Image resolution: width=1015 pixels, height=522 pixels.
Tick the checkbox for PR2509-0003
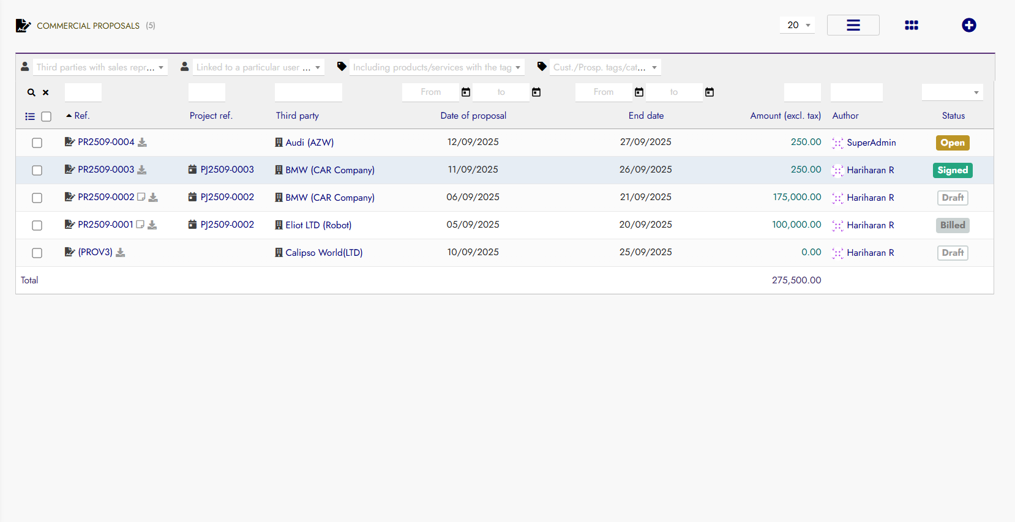[x=37, y=170]
